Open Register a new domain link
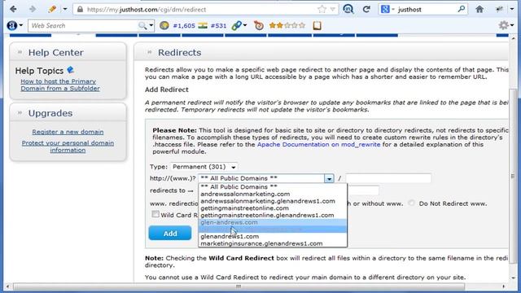This screenshot has width=521, height=293. (68, 132)
